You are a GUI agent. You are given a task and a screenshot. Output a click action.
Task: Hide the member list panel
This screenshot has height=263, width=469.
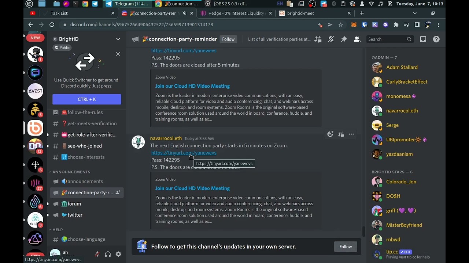click(x=357, y=39)
